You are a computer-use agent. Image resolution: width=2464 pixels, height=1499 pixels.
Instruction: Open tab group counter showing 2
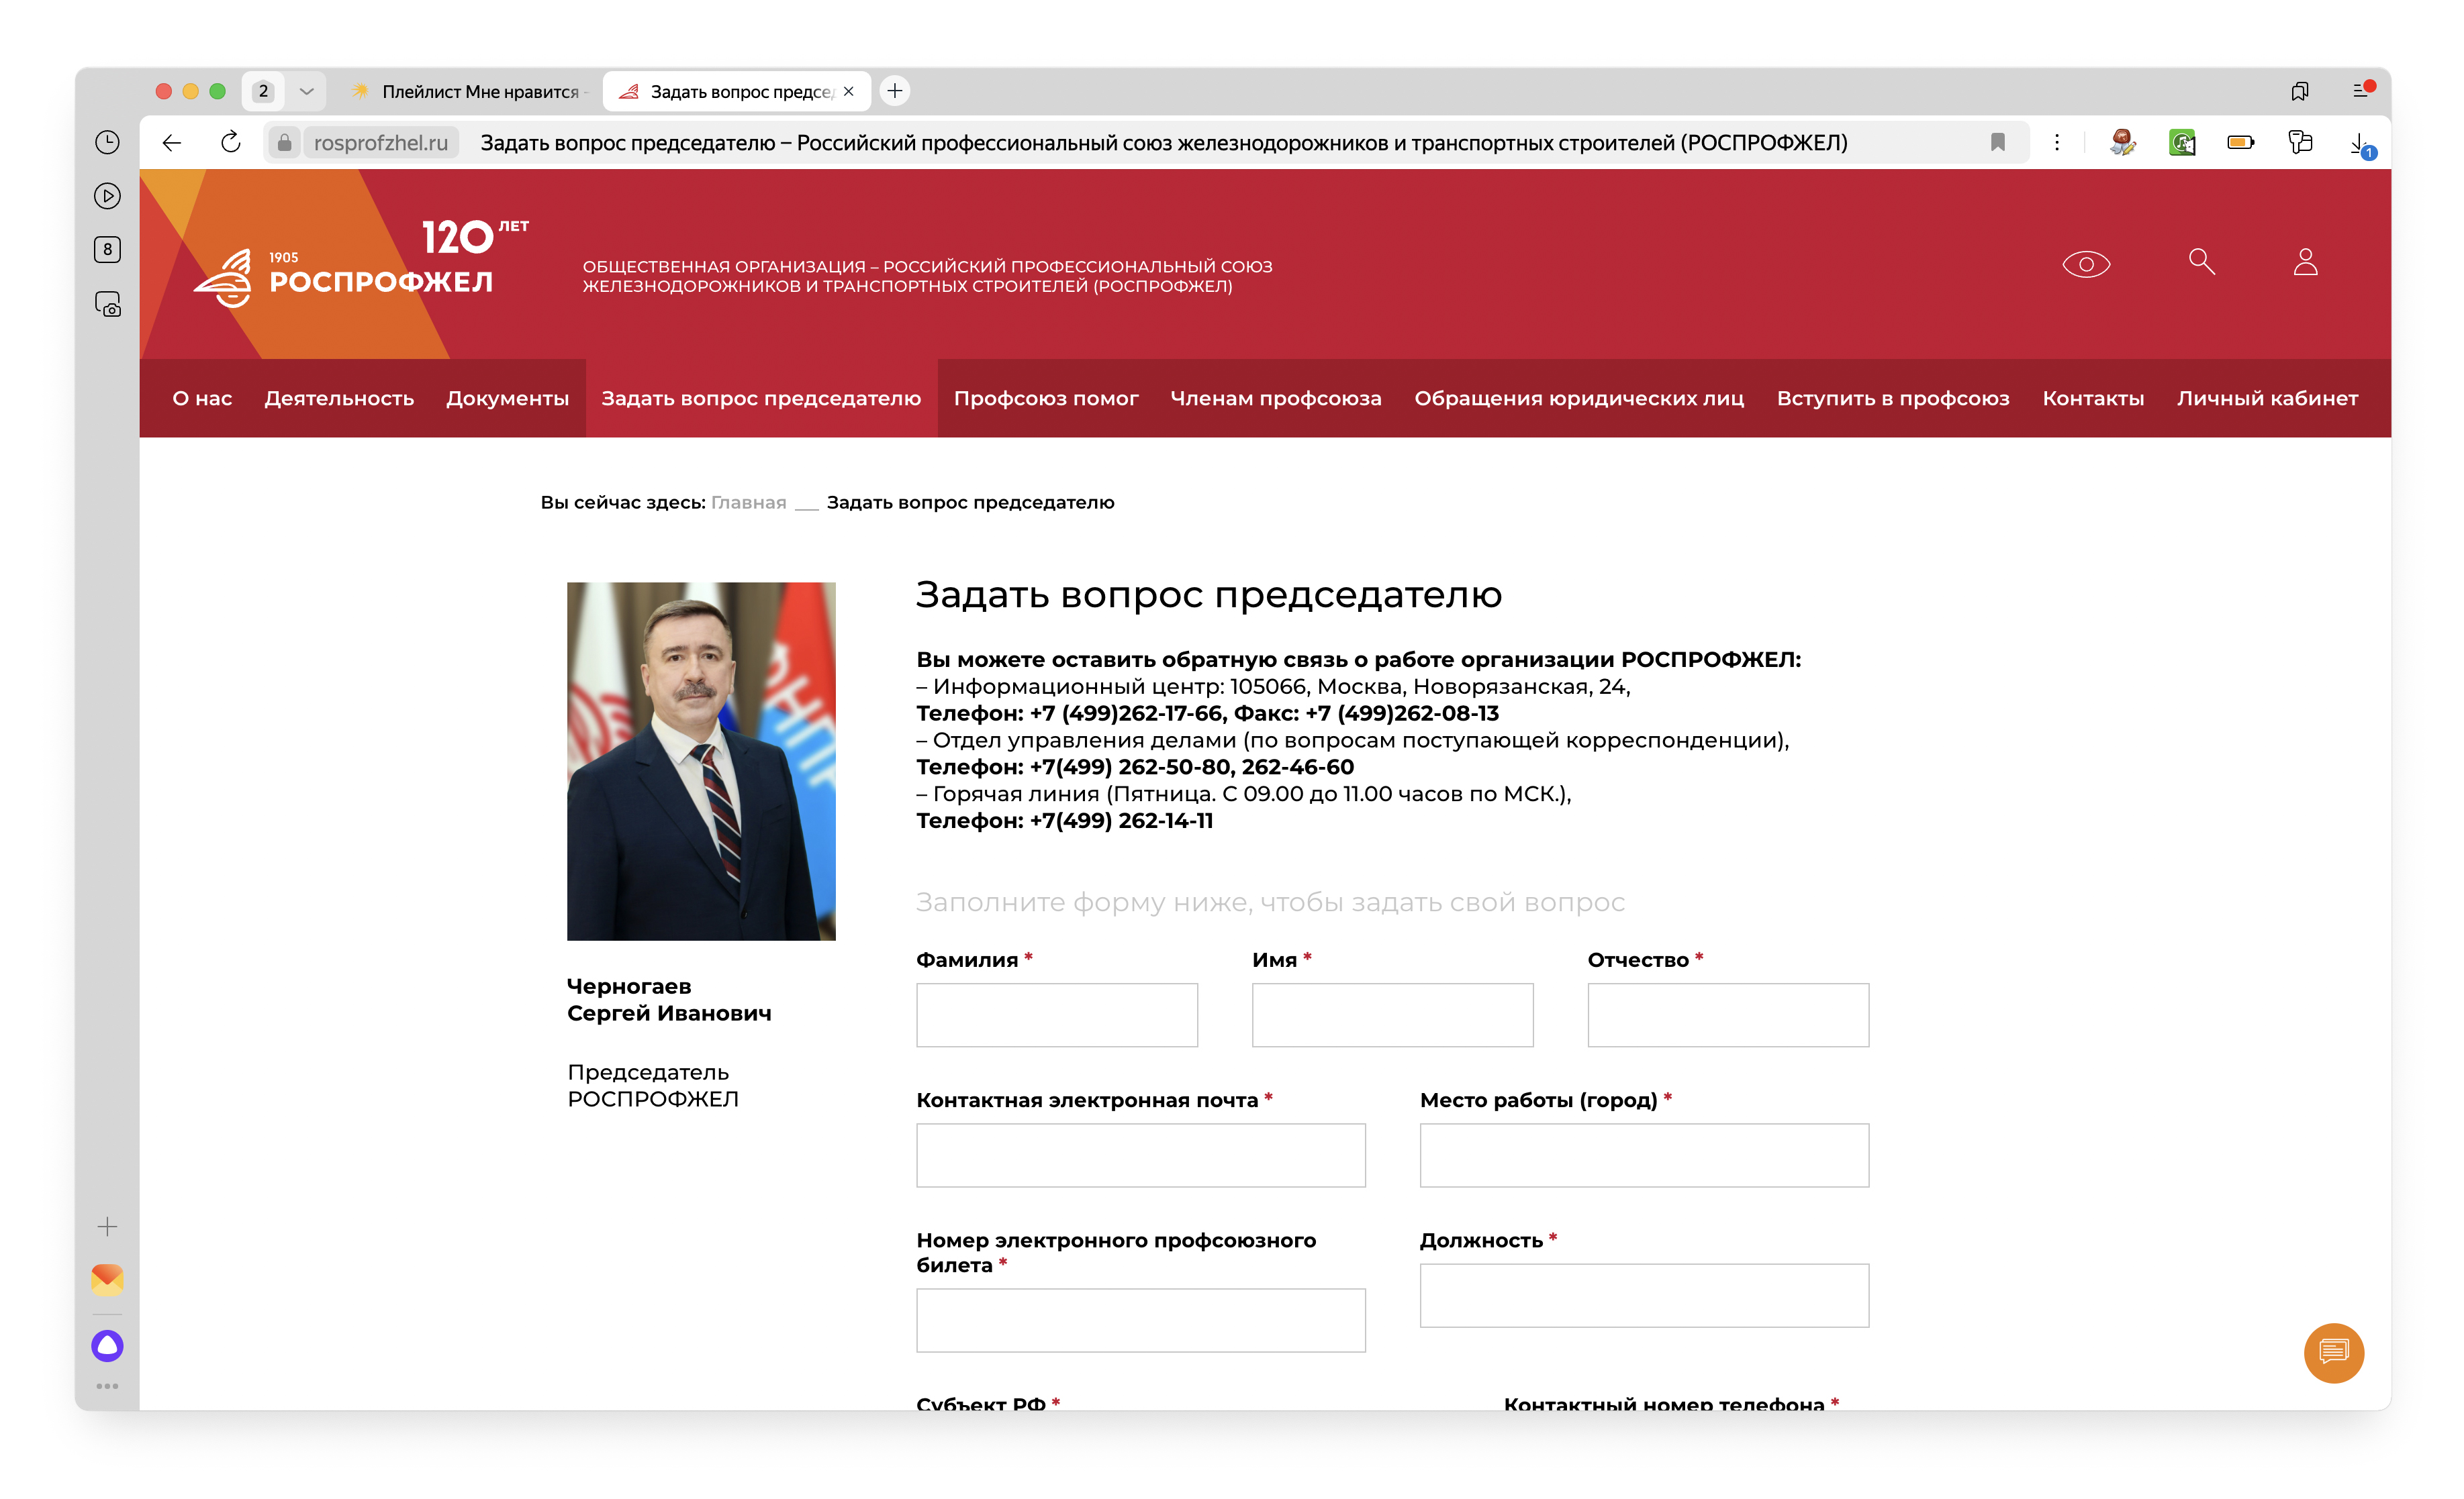coord(263,91)
